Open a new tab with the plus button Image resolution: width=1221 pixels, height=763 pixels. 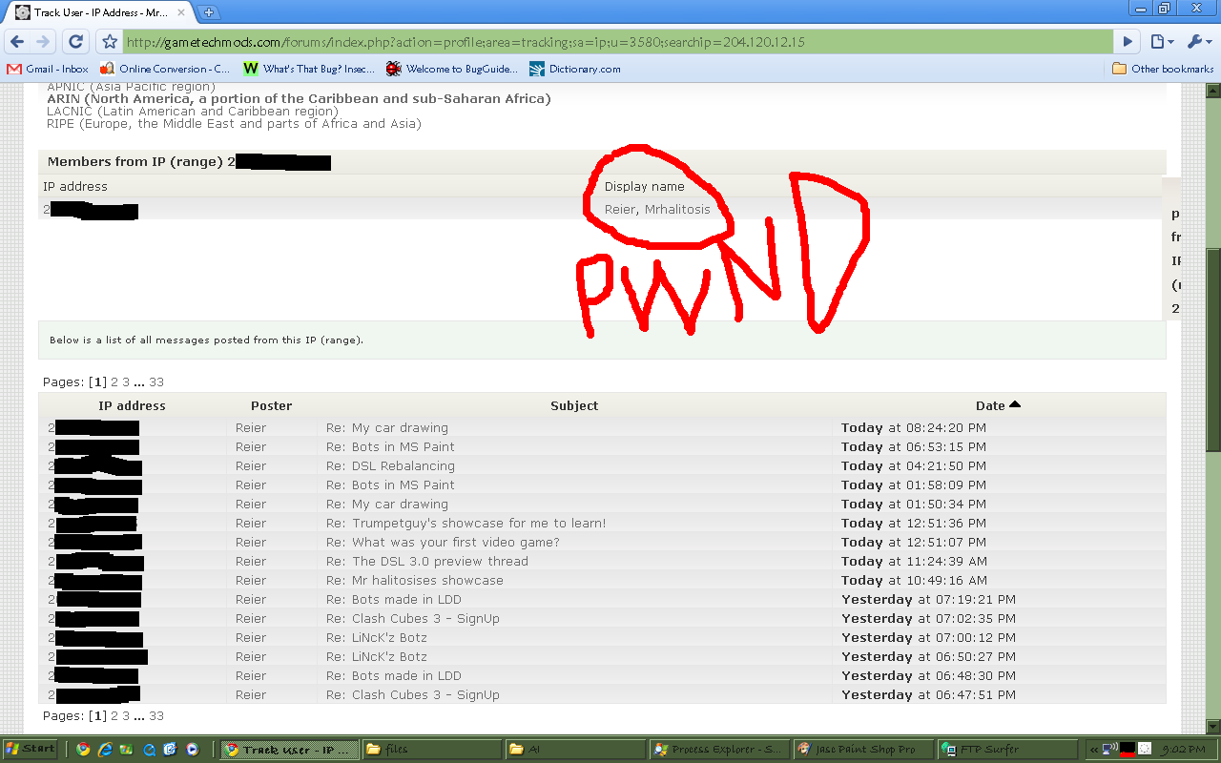(209, 12)
